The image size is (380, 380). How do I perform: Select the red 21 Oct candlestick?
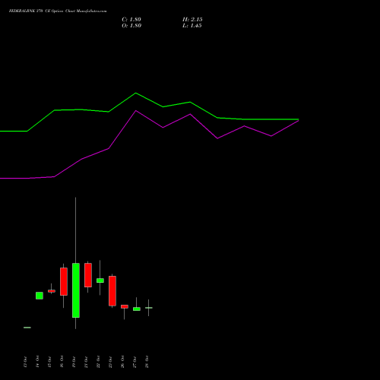point(88,275)
